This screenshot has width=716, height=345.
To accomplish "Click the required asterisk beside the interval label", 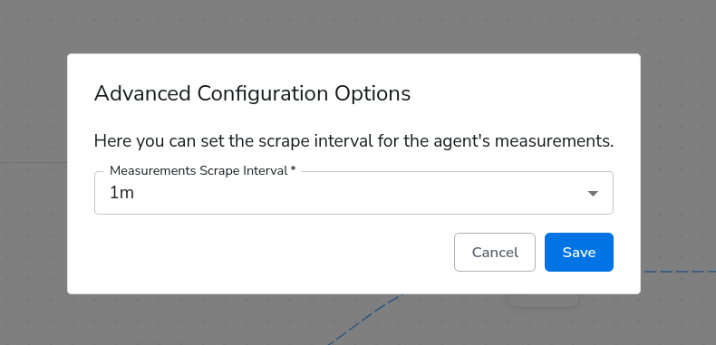I will point(293,169).
